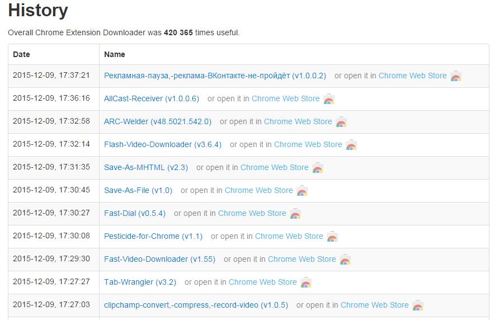The height and width of the screenshot is (320, 490).
Task: Click Web Store icon in Fast-Dial row
Action: (x=295, y=214)
